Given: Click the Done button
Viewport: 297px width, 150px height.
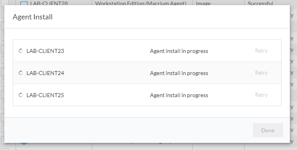Looking at the screenshot, I should (x=268, y=130).
